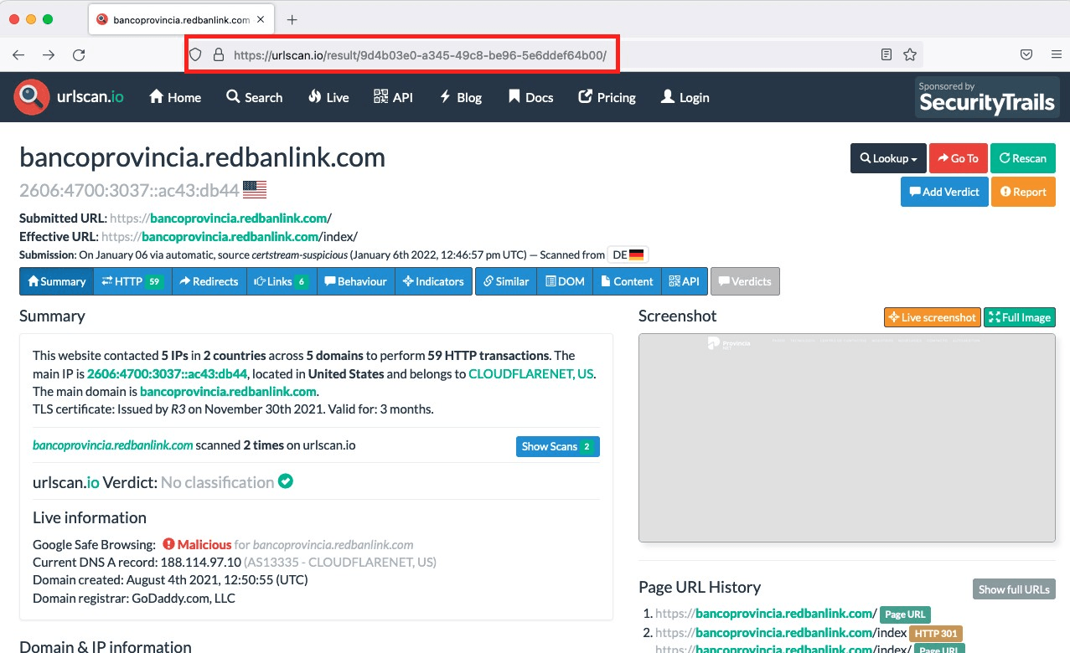Open the Redirects tab

[x=209, y=281]
